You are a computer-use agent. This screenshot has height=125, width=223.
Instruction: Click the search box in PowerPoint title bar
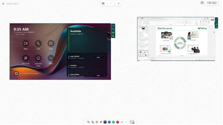pos(176,18)
